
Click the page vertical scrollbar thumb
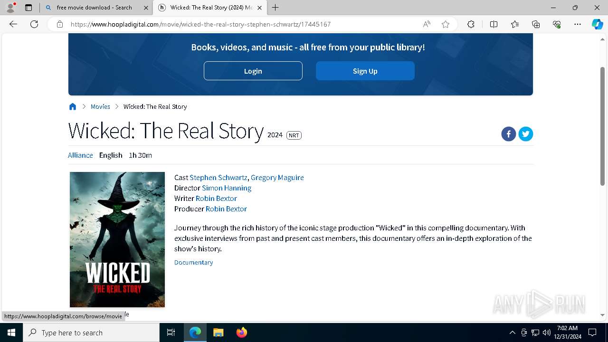click(x=602, y=126)
